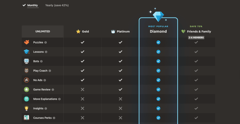Click the Bots monitor icon
The width and height of the screenshot is (240, 124).
pos(26,61)
